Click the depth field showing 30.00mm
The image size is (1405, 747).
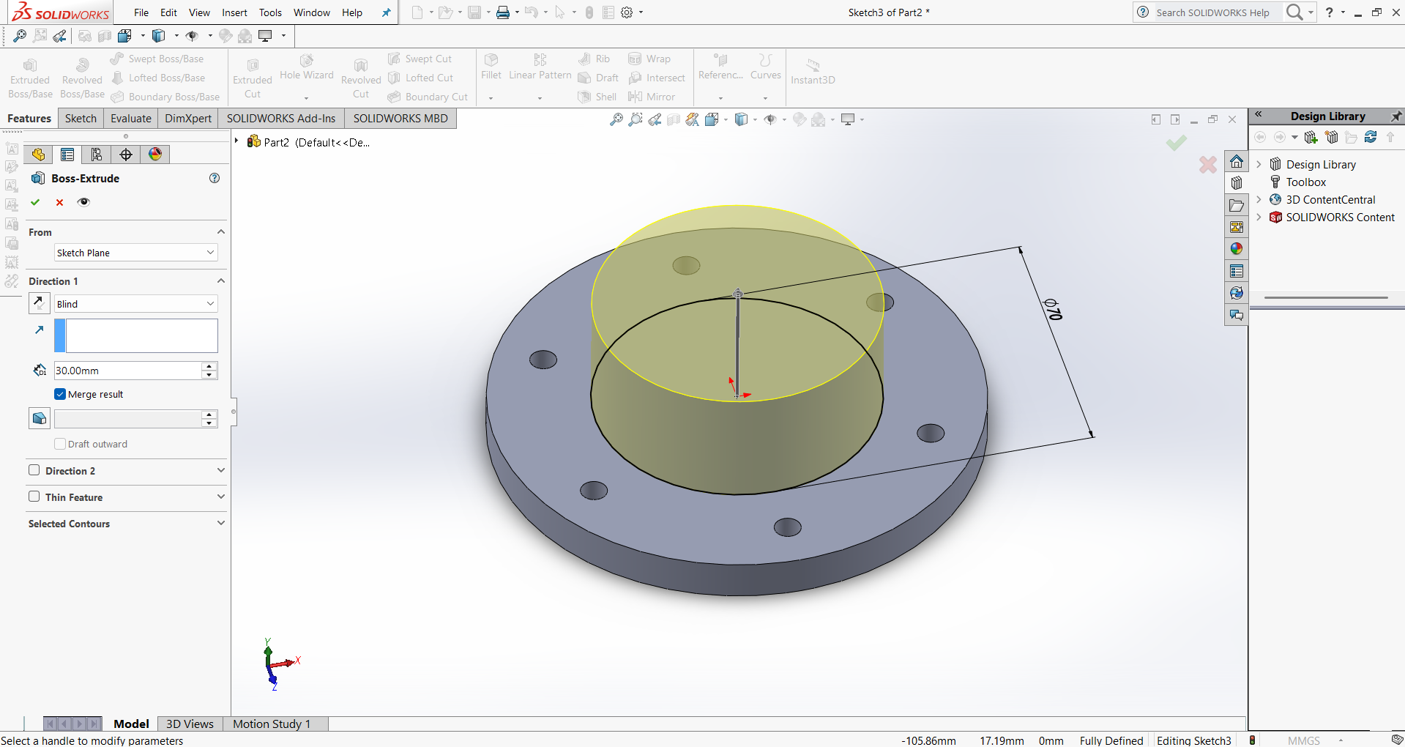[x=127, y=371]
